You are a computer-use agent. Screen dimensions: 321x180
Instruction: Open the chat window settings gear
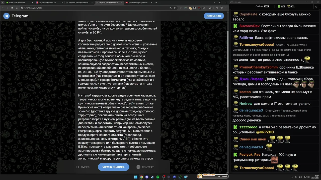click(316, 6)
